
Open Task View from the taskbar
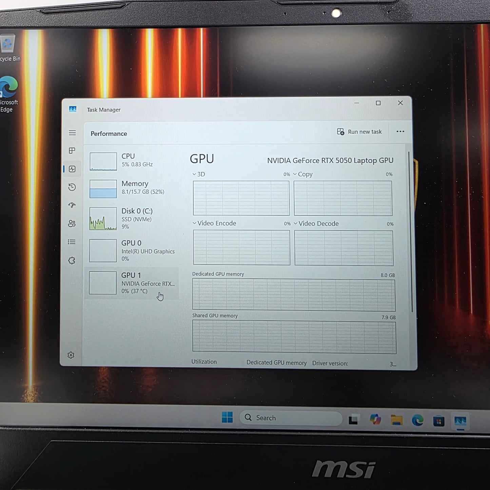[353, 419]
